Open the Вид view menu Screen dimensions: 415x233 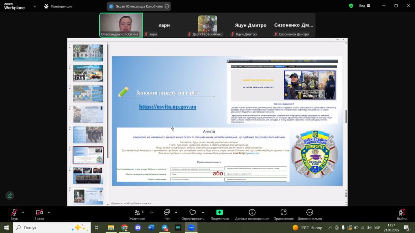[365, 6]
